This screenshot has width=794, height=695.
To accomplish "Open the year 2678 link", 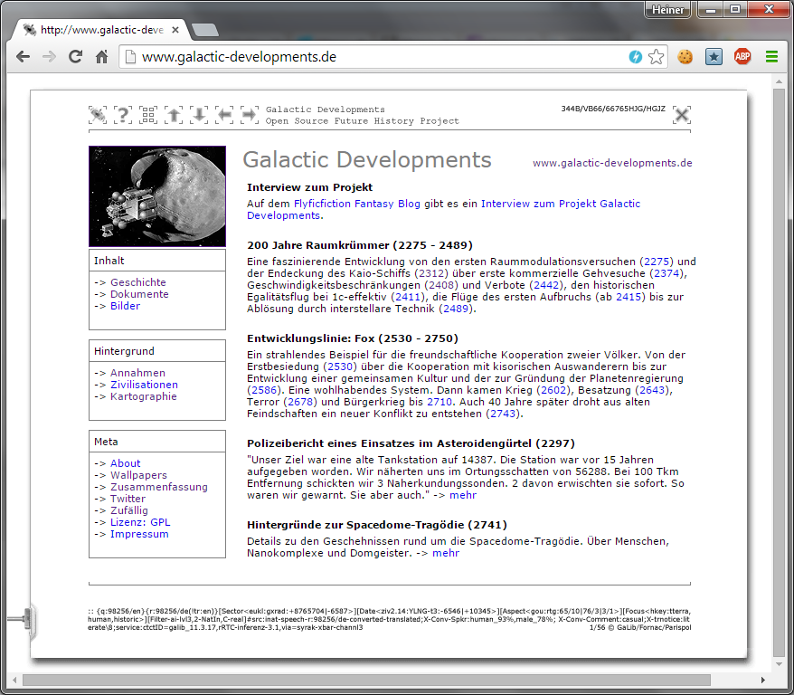I will 300,402.
